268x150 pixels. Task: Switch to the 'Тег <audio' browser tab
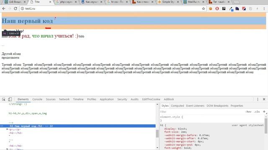point(219,2)
